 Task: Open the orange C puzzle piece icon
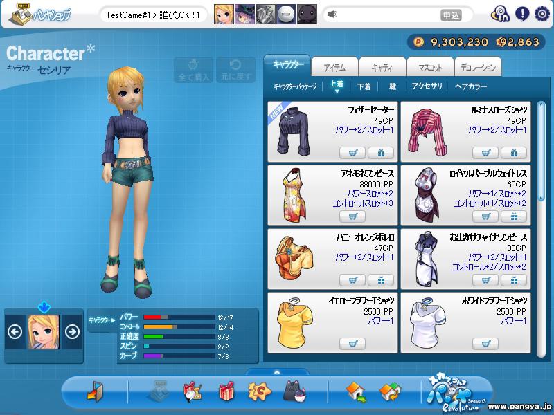coord(259,391)
